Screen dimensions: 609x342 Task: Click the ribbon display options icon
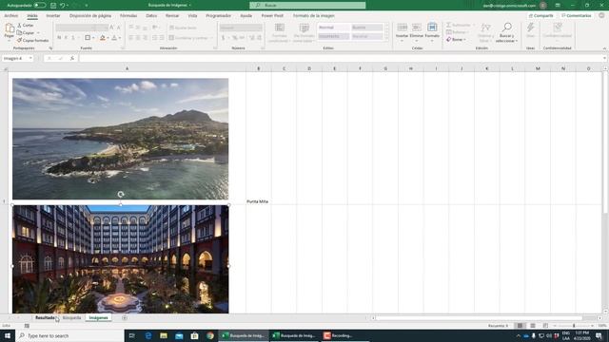(x=558, y=6)
